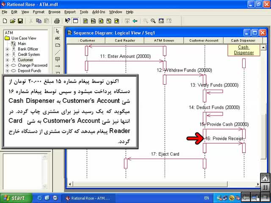This screenshot has width=271, height=203.
Task: Activate the context help arrow icon
Action: (x=68, y=21)
